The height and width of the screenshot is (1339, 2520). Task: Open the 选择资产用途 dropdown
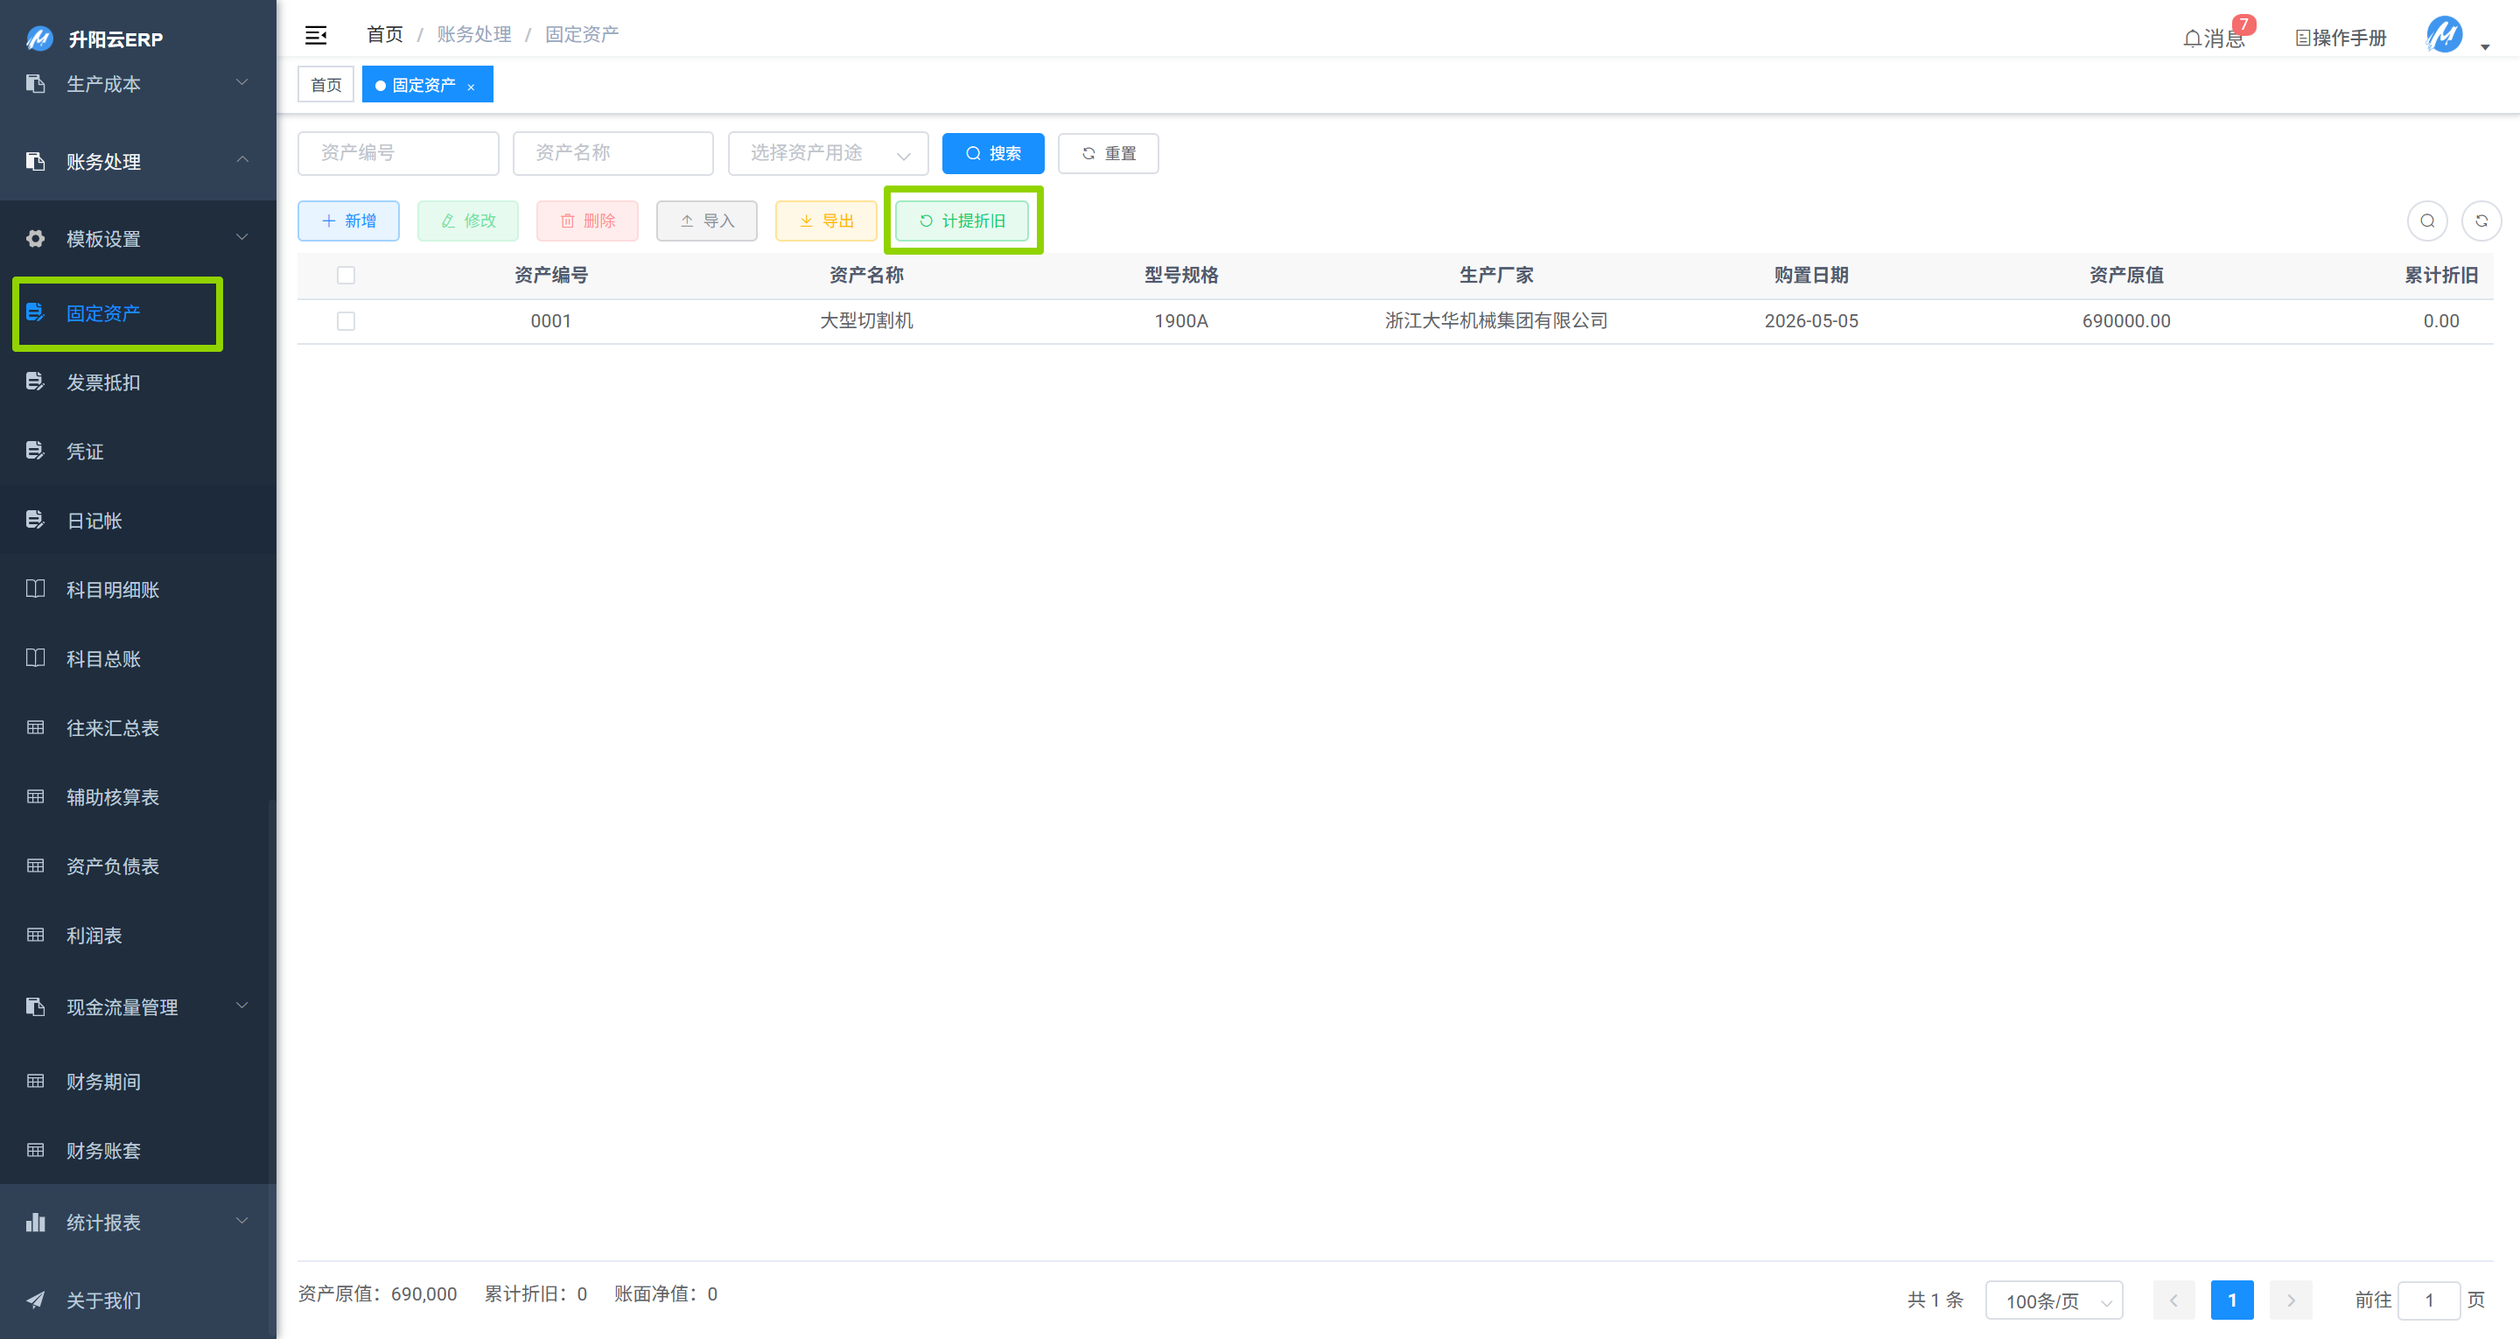tap(828, 152)
